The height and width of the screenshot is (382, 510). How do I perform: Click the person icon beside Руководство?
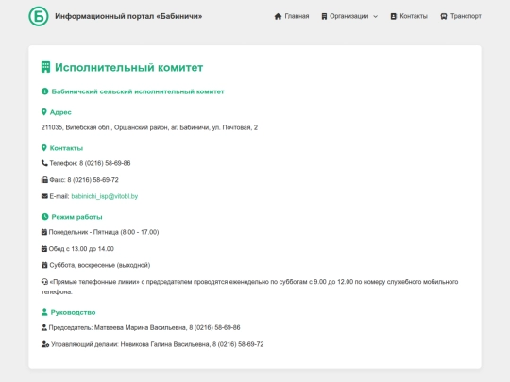(44, 312)
